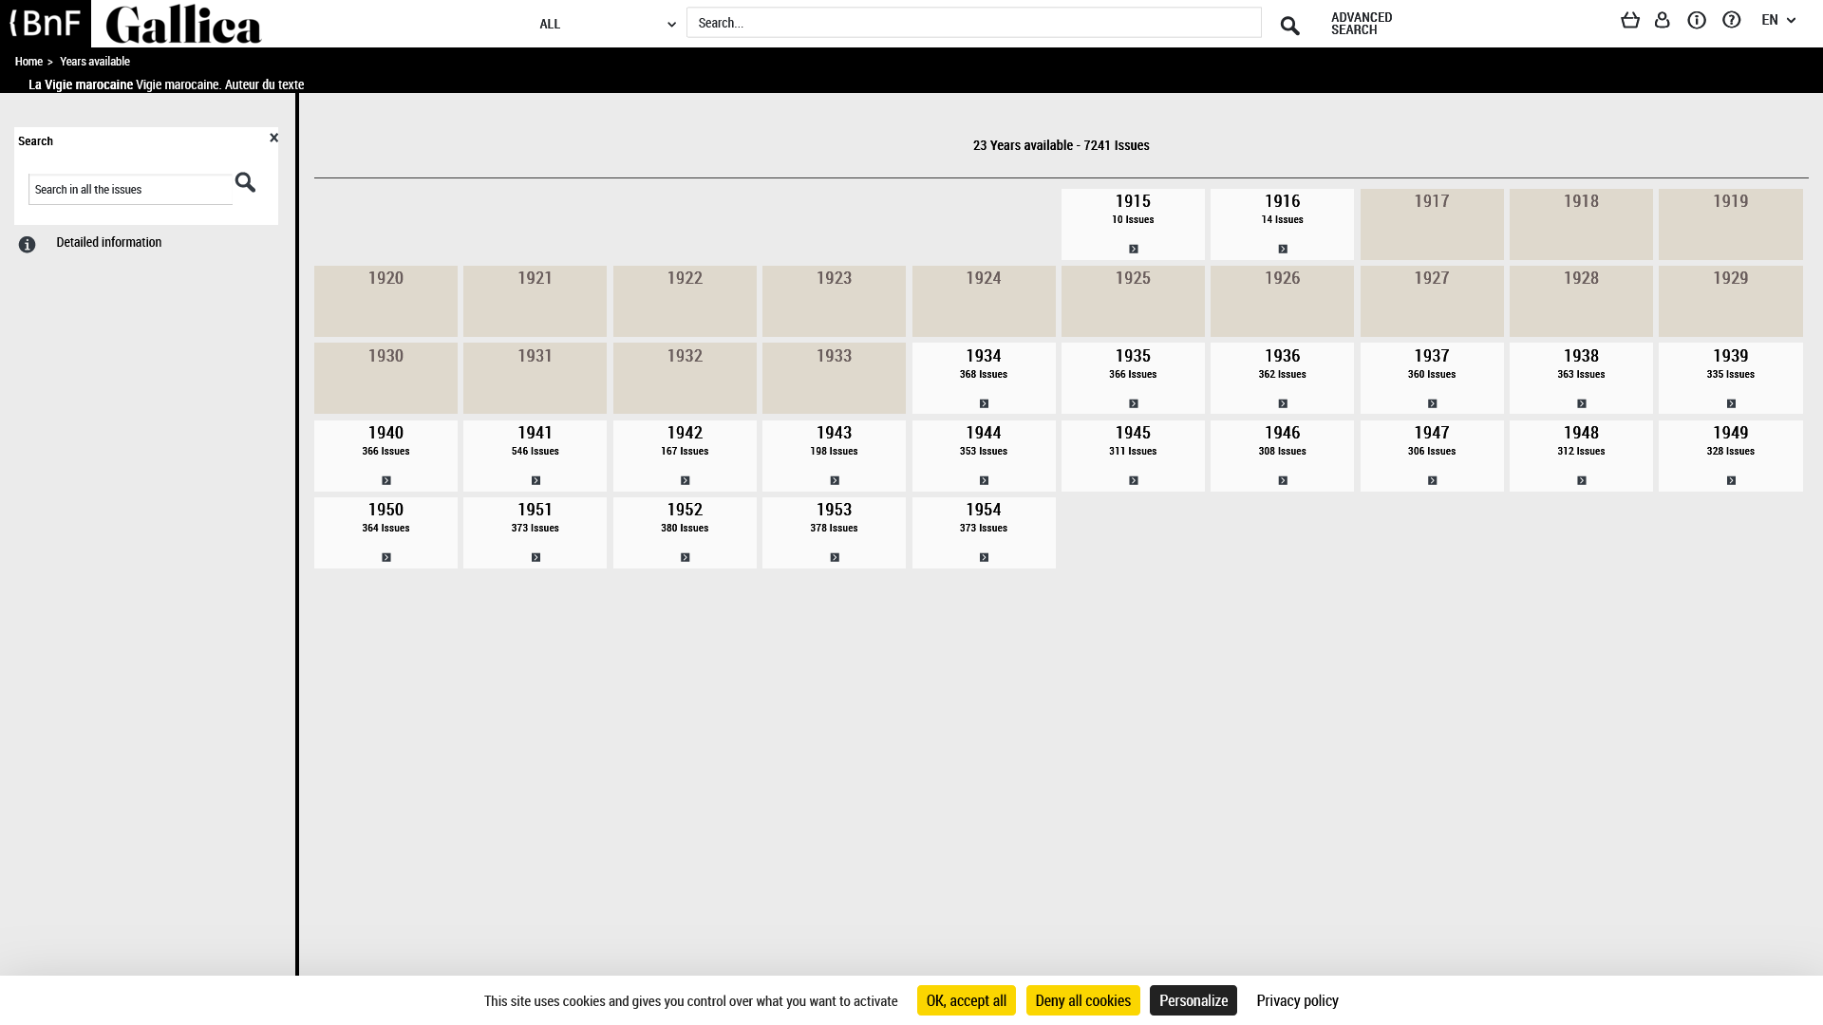Click the Personalize cookies button

click(x=1193, y=1000)
